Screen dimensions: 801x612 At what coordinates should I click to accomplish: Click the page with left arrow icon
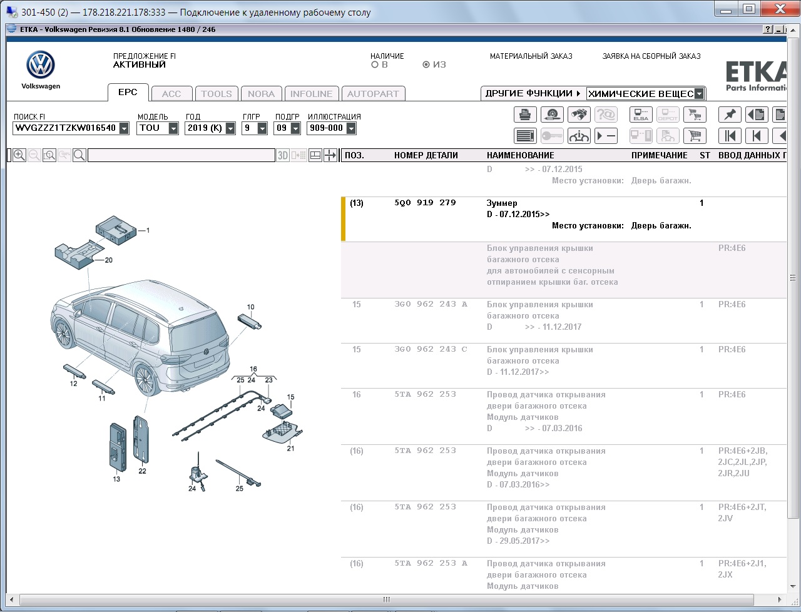coord(757,115)
